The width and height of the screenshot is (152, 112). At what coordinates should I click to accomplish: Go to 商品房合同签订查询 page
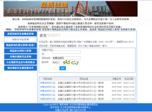[x=20, y=51]
